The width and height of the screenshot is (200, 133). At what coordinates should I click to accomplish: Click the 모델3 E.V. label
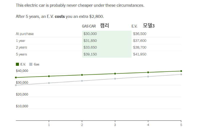pyautogui.click(x=149, y=26)
